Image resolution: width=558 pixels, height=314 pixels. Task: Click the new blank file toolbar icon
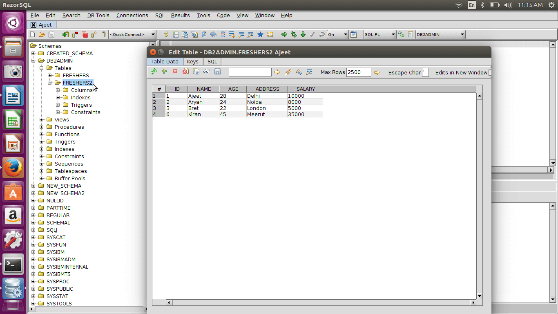[x=33, y=35]
